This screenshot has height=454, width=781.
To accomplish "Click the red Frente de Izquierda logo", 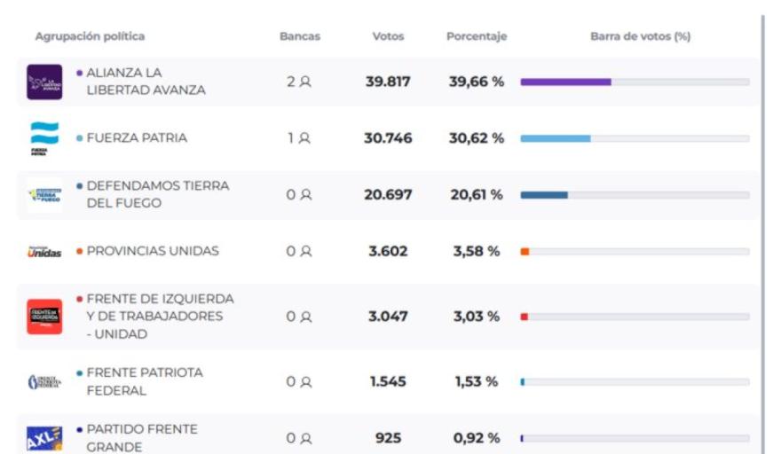I will pos(44,317).
